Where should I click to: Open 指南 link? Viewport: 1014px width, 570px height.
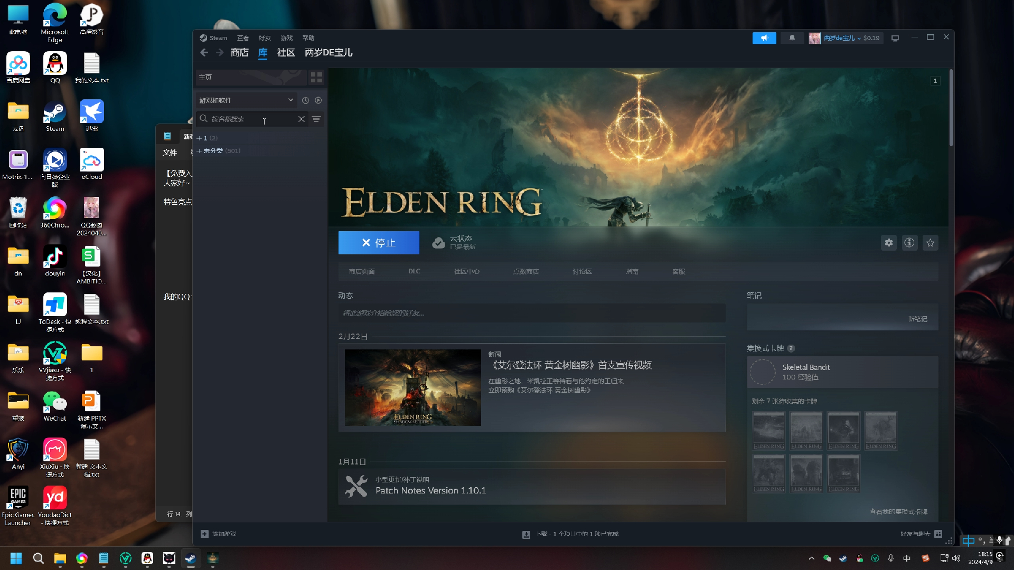point(632,272)
